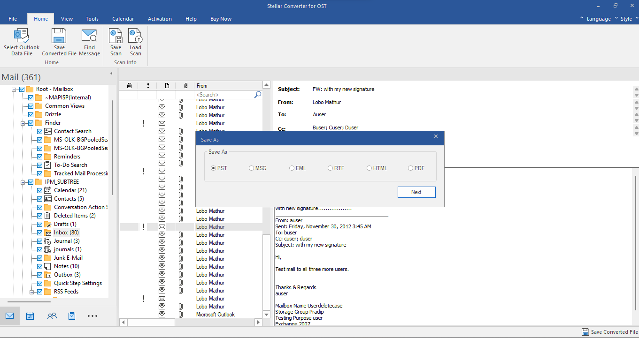Open Calendar view icon in the bottom navigation bar
This screenshot has width=639, height=338.
[x=30, y=316]
